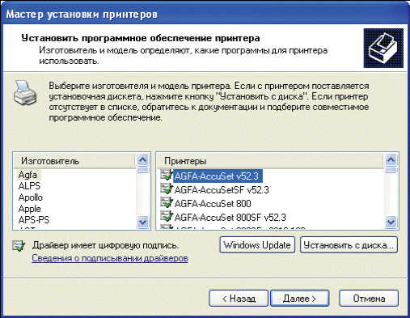410x318 pixels.
Task: Click the driver icon beside AGFA-AccuSet 800
Action: (166, 203)
